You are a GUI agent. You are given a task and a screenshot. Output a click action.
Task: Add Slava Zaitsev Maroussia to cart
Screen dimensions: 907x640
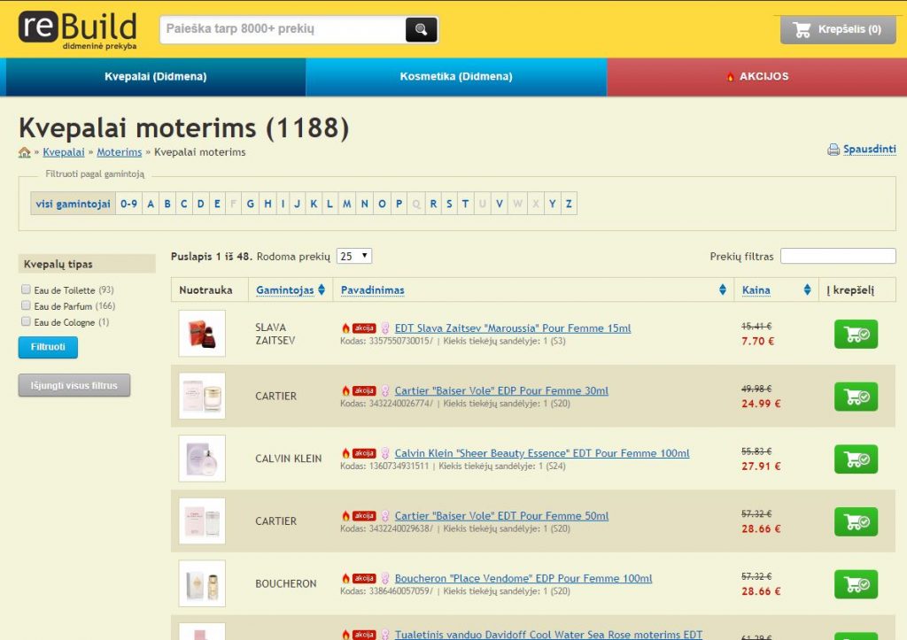(x=856, y=334)
